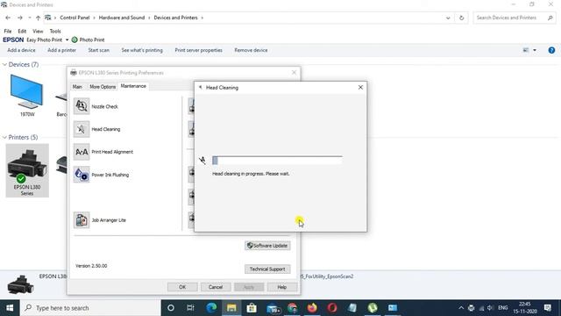This screenshot has height=316, width=561.
Task: Open the Job Arranger Lite icon
Action: pyautogui.click(x=82, y=220)
